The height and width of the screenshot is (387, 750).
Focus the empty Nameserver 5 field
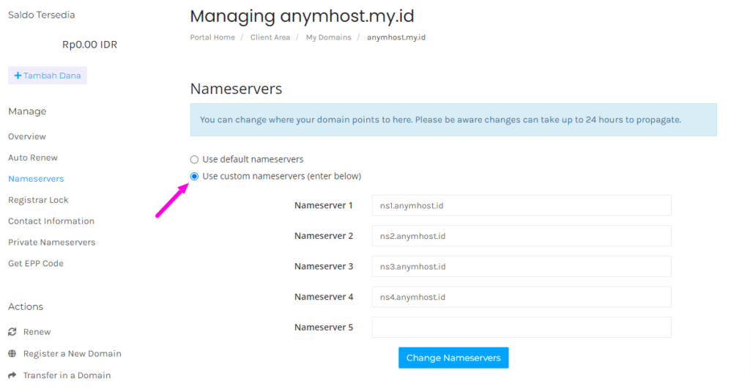521,327
